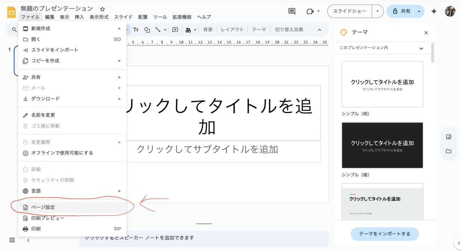Click the video call camera icon
This screenshot has height=251, width=461.
pos(310,12)
